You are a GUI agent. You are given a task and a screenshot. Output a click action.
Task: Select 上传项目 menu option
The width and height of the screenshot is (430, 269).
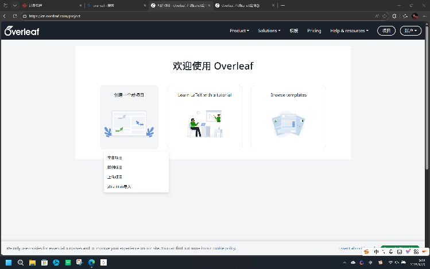click(x=115, y=177)
